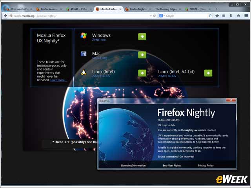Click the 'Firefox Nightly' heading in dialog
Image resolution: width=251 pixels, height=188 pixels.
[x=186, y=113]
